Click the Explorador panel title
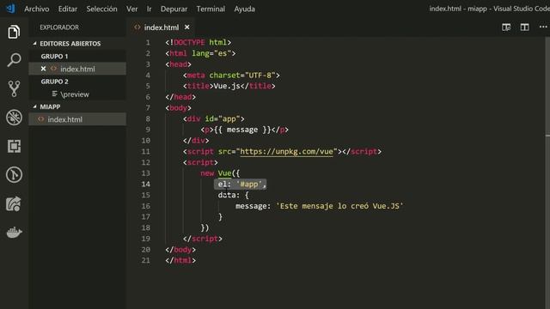Image resolution: width=550 pixels, height=309 pixels. pyautogui.click(x=59, y=27)
